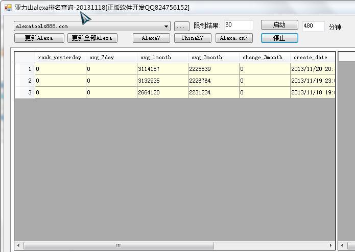Screen dimensions: 355x252
Task: Click the cell 3132935
Action: [162, 81]
